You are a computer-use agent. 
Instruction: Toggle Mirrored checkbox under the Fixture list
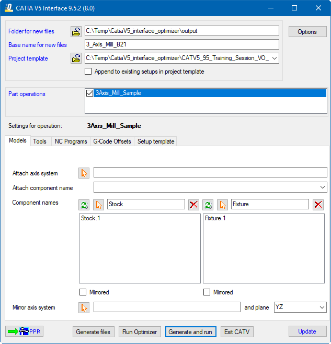[207, 292]
